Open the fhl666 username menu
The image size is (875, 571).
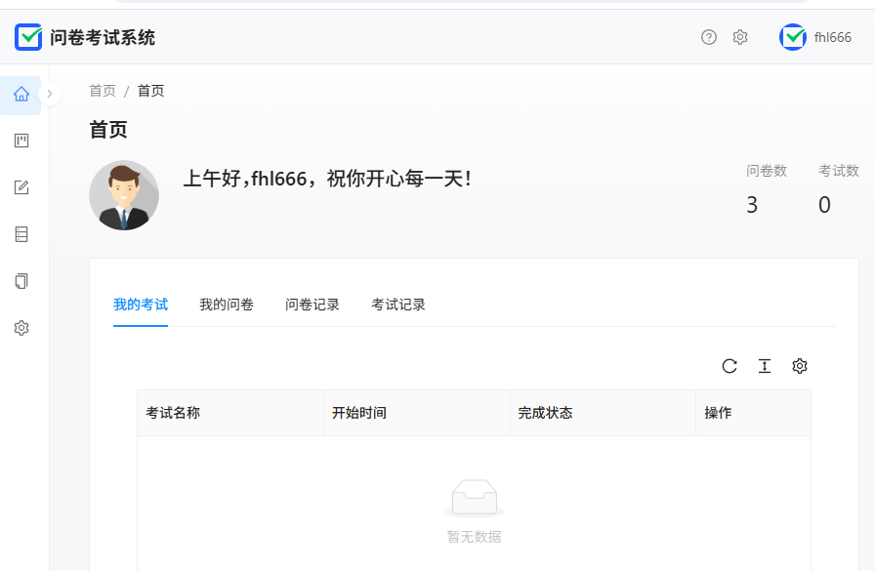point(833,37)
